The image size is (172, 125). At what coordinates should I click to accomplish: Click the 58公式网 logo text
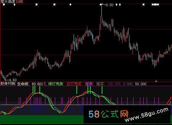click(x=109, y=114)
